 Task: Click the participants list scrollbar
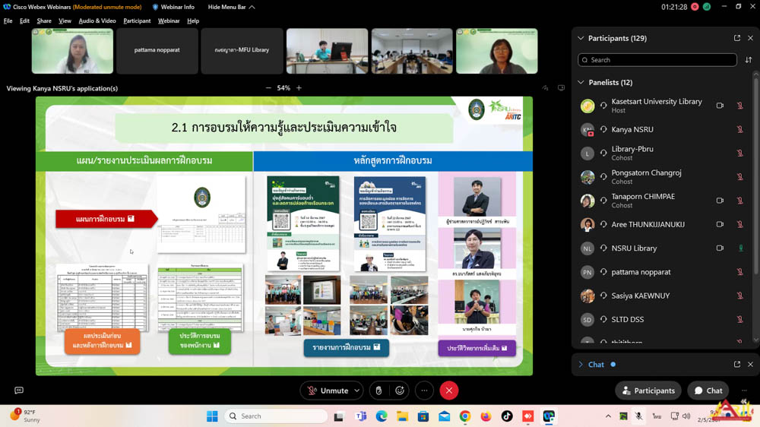tap(755, 175)
